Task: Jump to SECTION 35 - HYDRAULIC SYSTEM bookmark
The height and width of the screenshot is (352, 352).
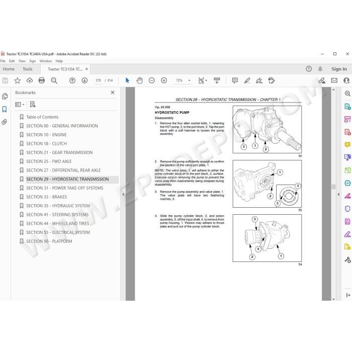Action: [x=58, y=206]
